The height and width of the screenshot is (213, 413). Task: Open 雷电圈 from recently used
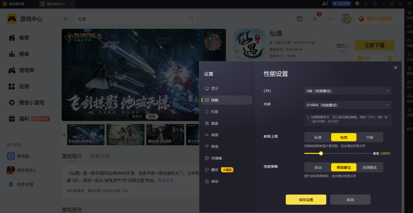(x=18, y=156)
